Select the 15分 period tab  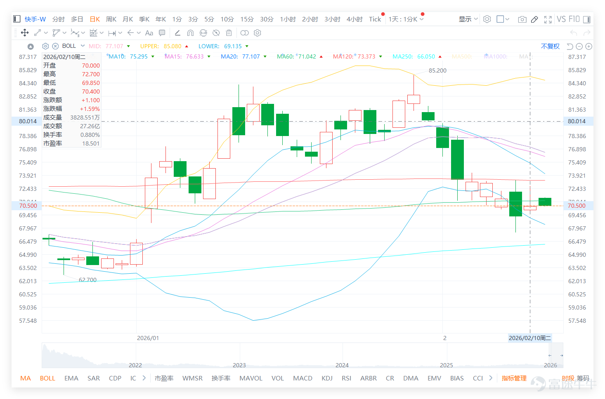pos(247,19)
